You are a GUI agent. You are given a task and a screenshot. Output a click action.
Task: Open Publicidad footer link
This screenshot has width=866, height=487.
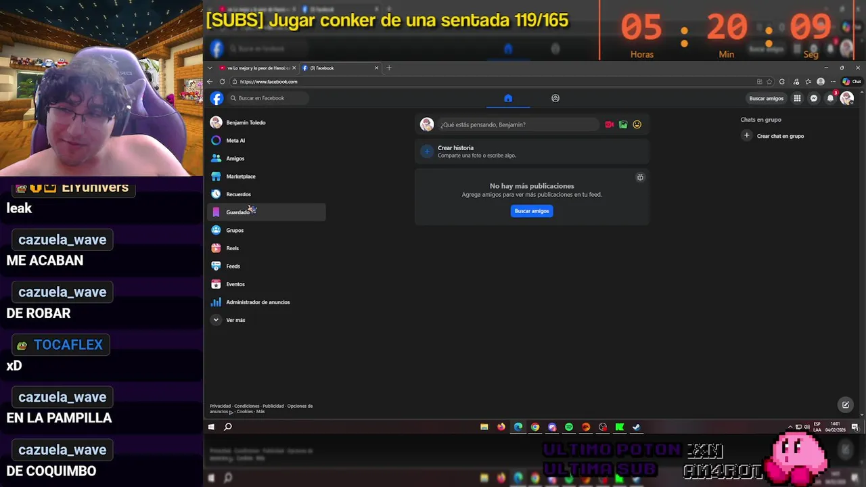tap(273, 406)
